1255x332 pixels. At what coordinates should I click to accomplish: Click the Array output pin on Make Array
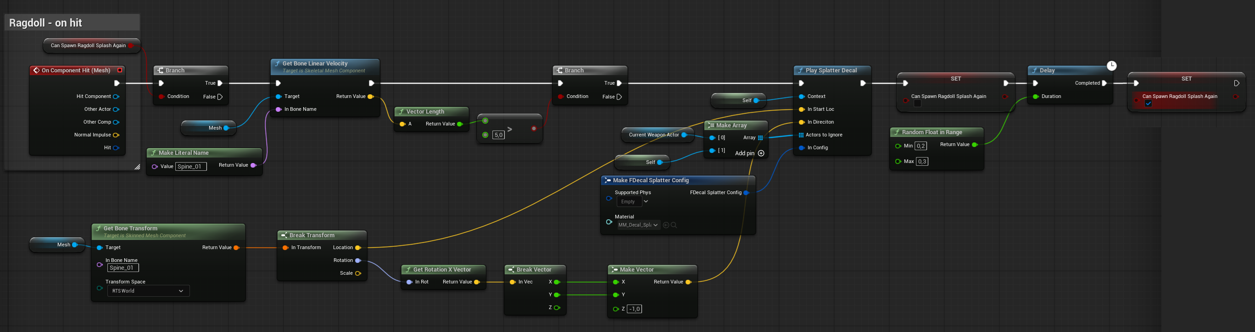[x=760, y=138]
